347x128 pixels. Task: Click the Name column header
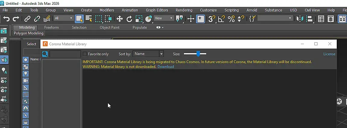point(35,59)
